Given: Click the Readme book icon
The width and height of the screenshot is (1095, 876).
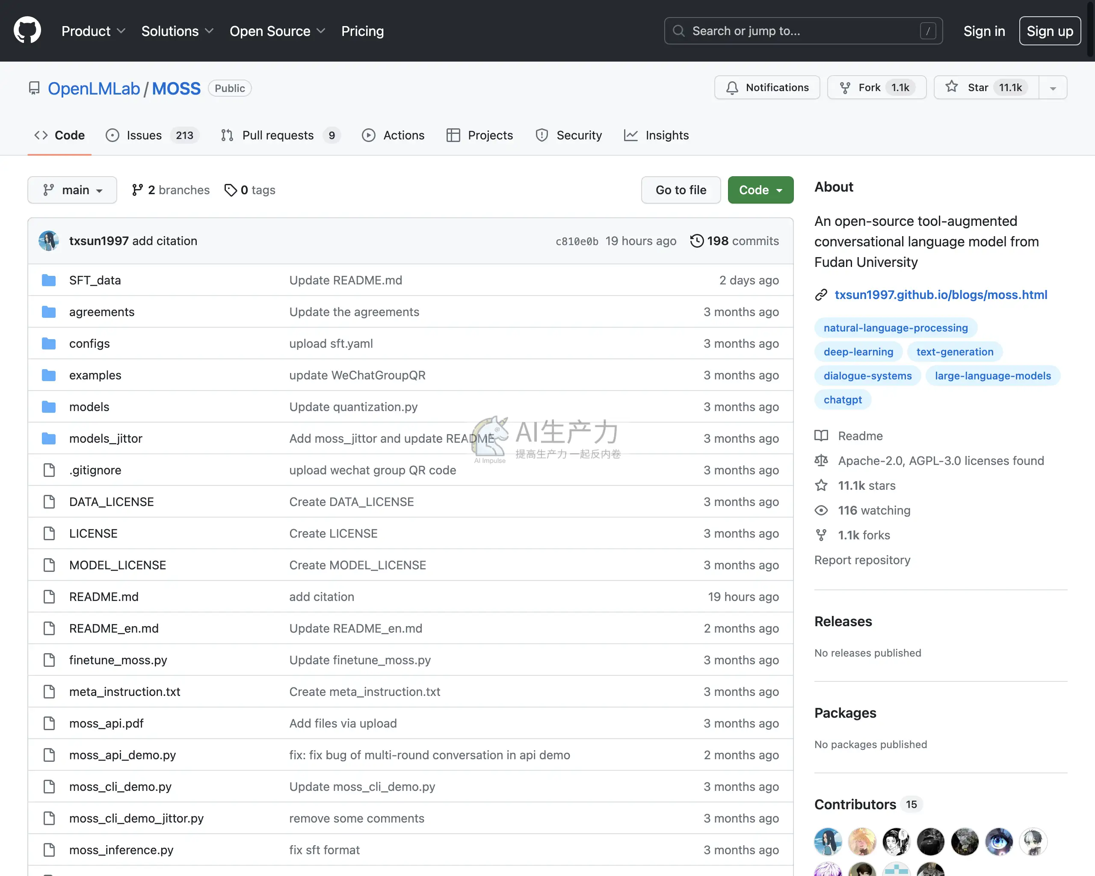Looking at the screenshot, I should pyautogui.click(x=821, y=436).
